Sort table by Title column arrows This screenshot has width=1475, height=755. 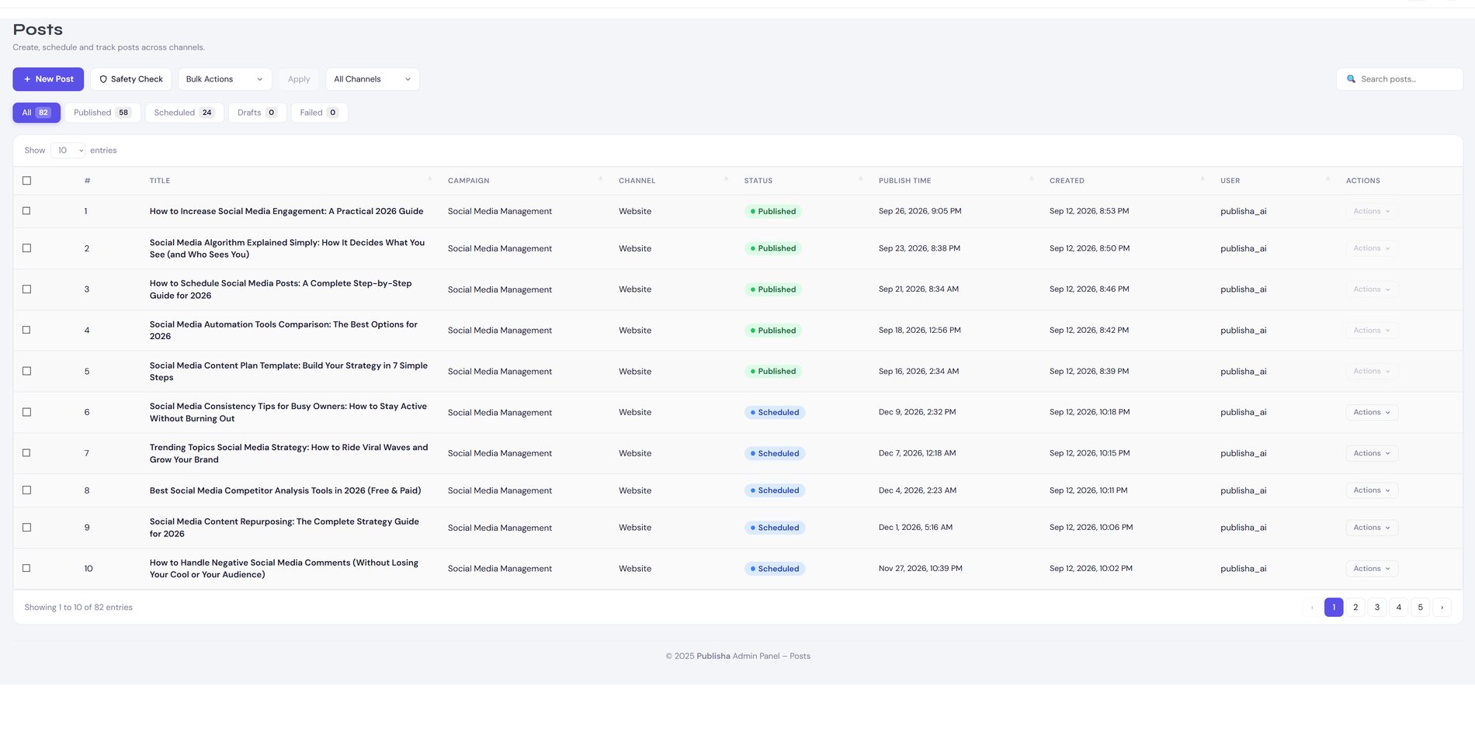coord(429,180)
